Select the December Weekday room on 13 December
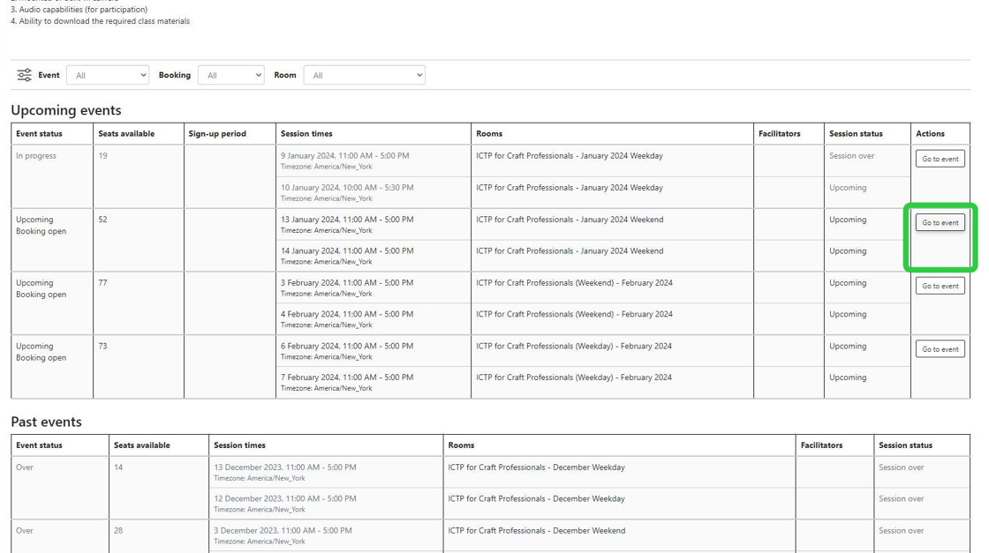This screenshot has height=553, width=989. [x=536, y=467]
